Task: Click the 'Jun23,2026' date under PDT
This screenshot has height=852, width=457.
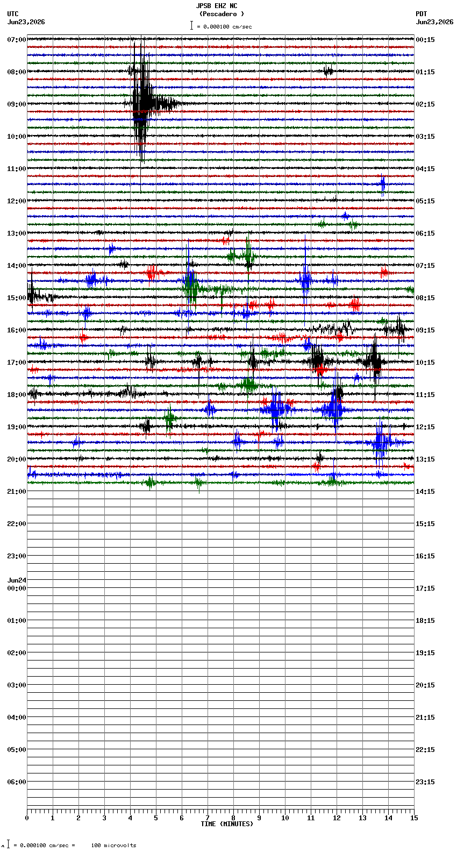Action: click(x=434, y=22)
